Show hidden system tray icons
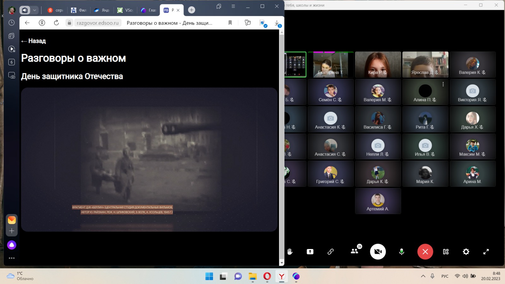505x284 pixels. click(423, 276)
